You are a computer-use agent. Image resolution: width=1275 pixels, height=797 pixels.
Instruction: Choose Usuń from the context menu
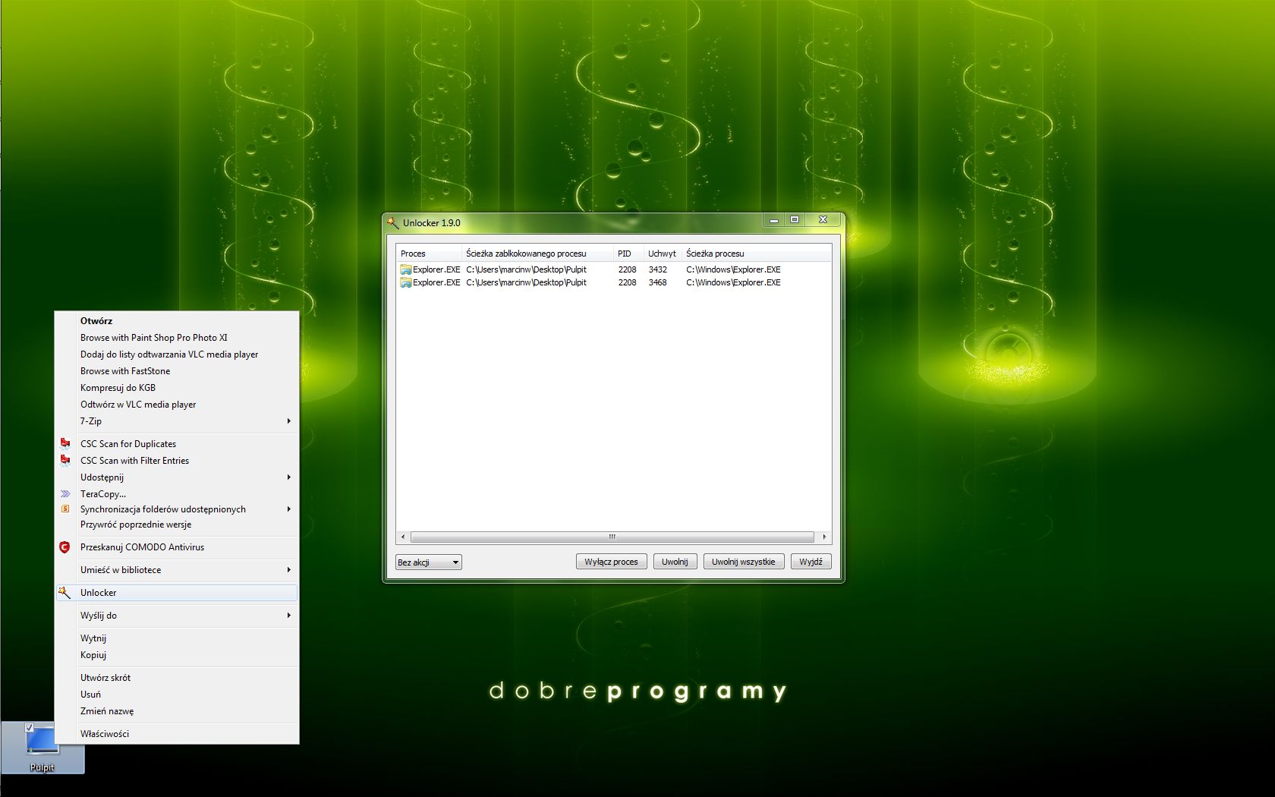177,695
